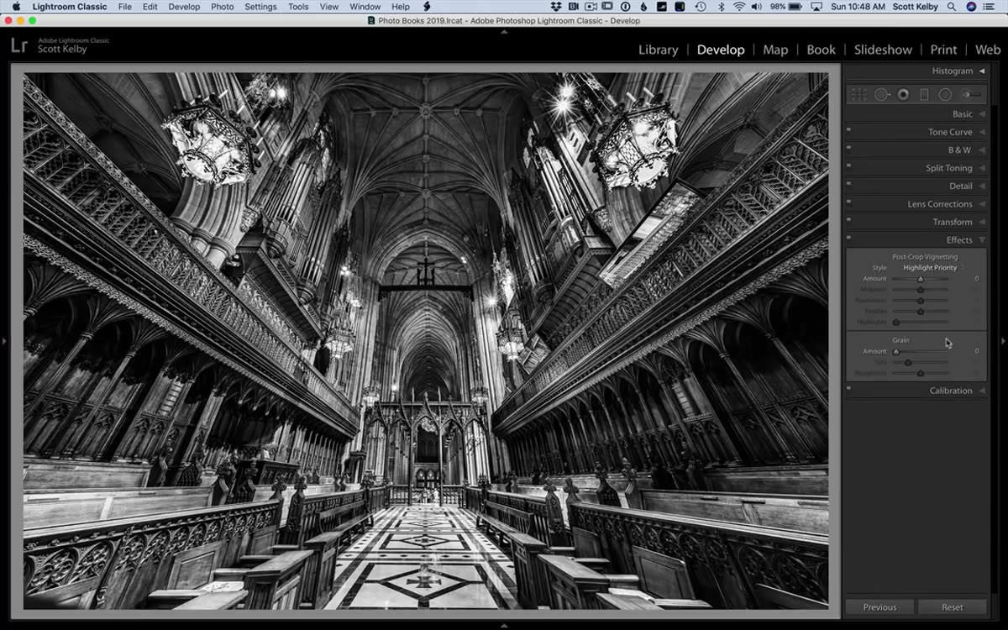Expand the Histogram panel triangle

[981, 71]
